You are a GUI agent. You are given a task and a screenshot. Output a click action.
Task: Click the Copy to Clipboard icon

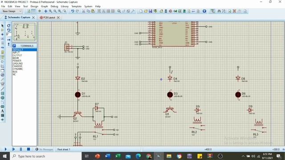tap(88, 11)
